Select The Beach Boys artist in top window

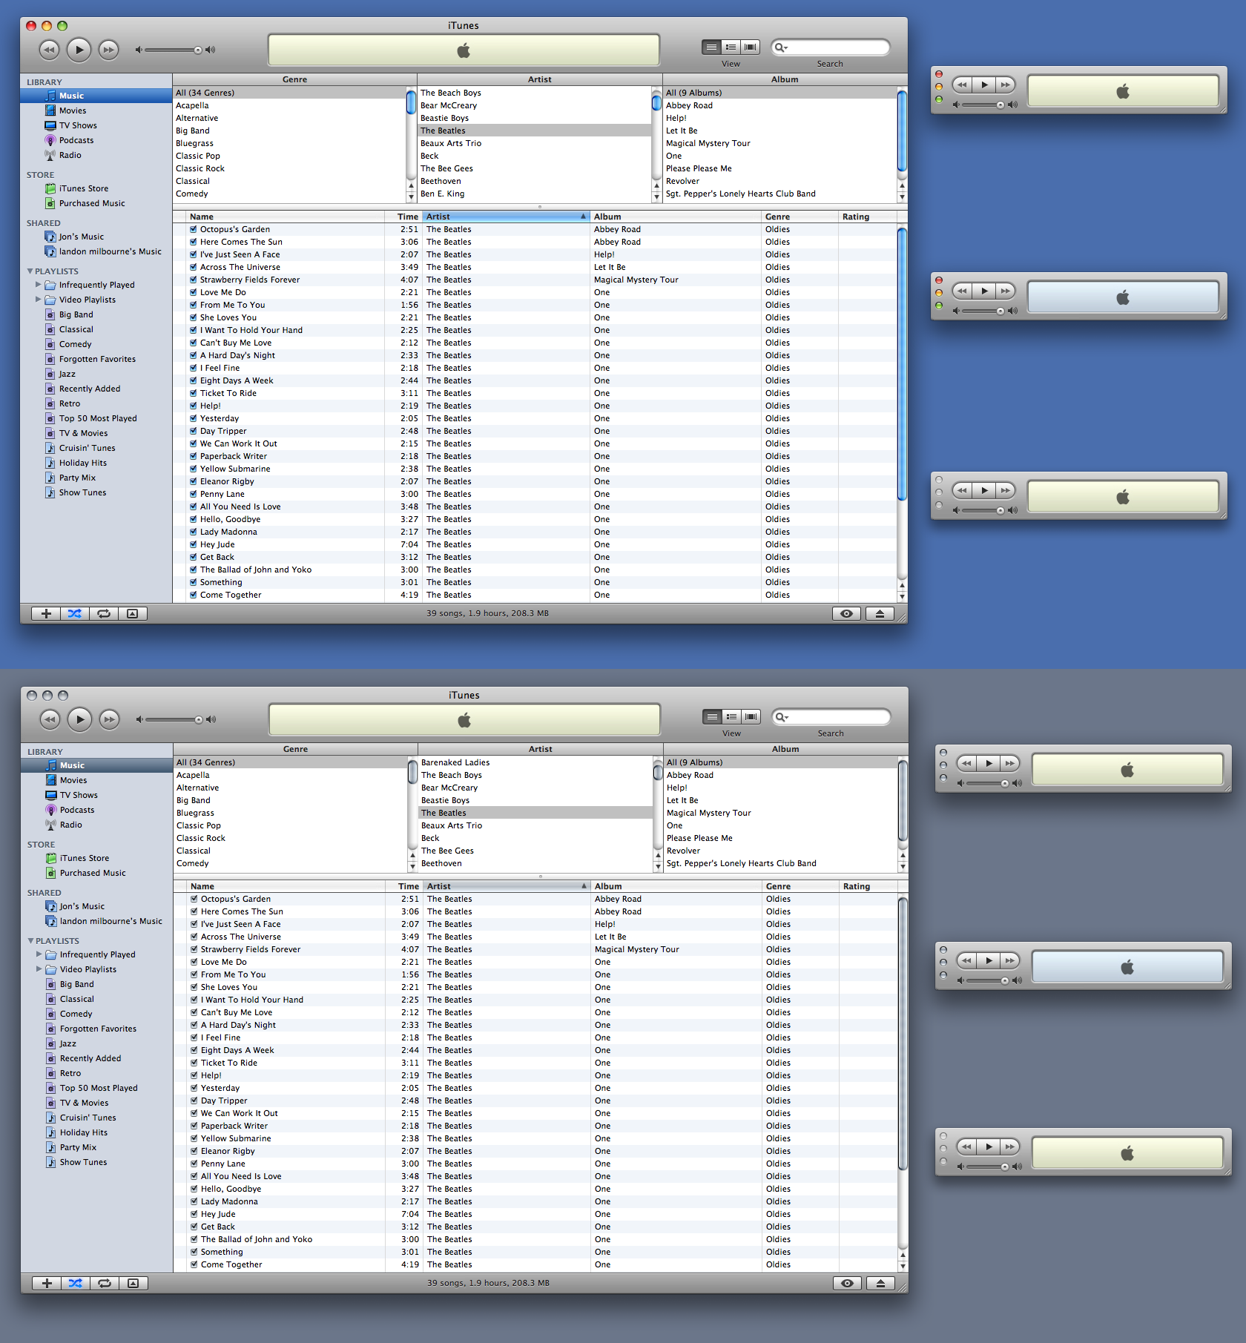pos(534,93)
